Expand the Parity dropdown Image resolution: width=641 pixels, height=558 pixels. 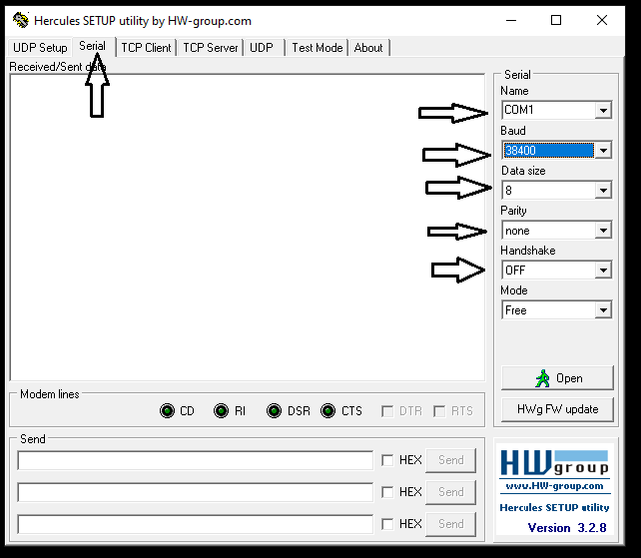[x=603, y=231]
